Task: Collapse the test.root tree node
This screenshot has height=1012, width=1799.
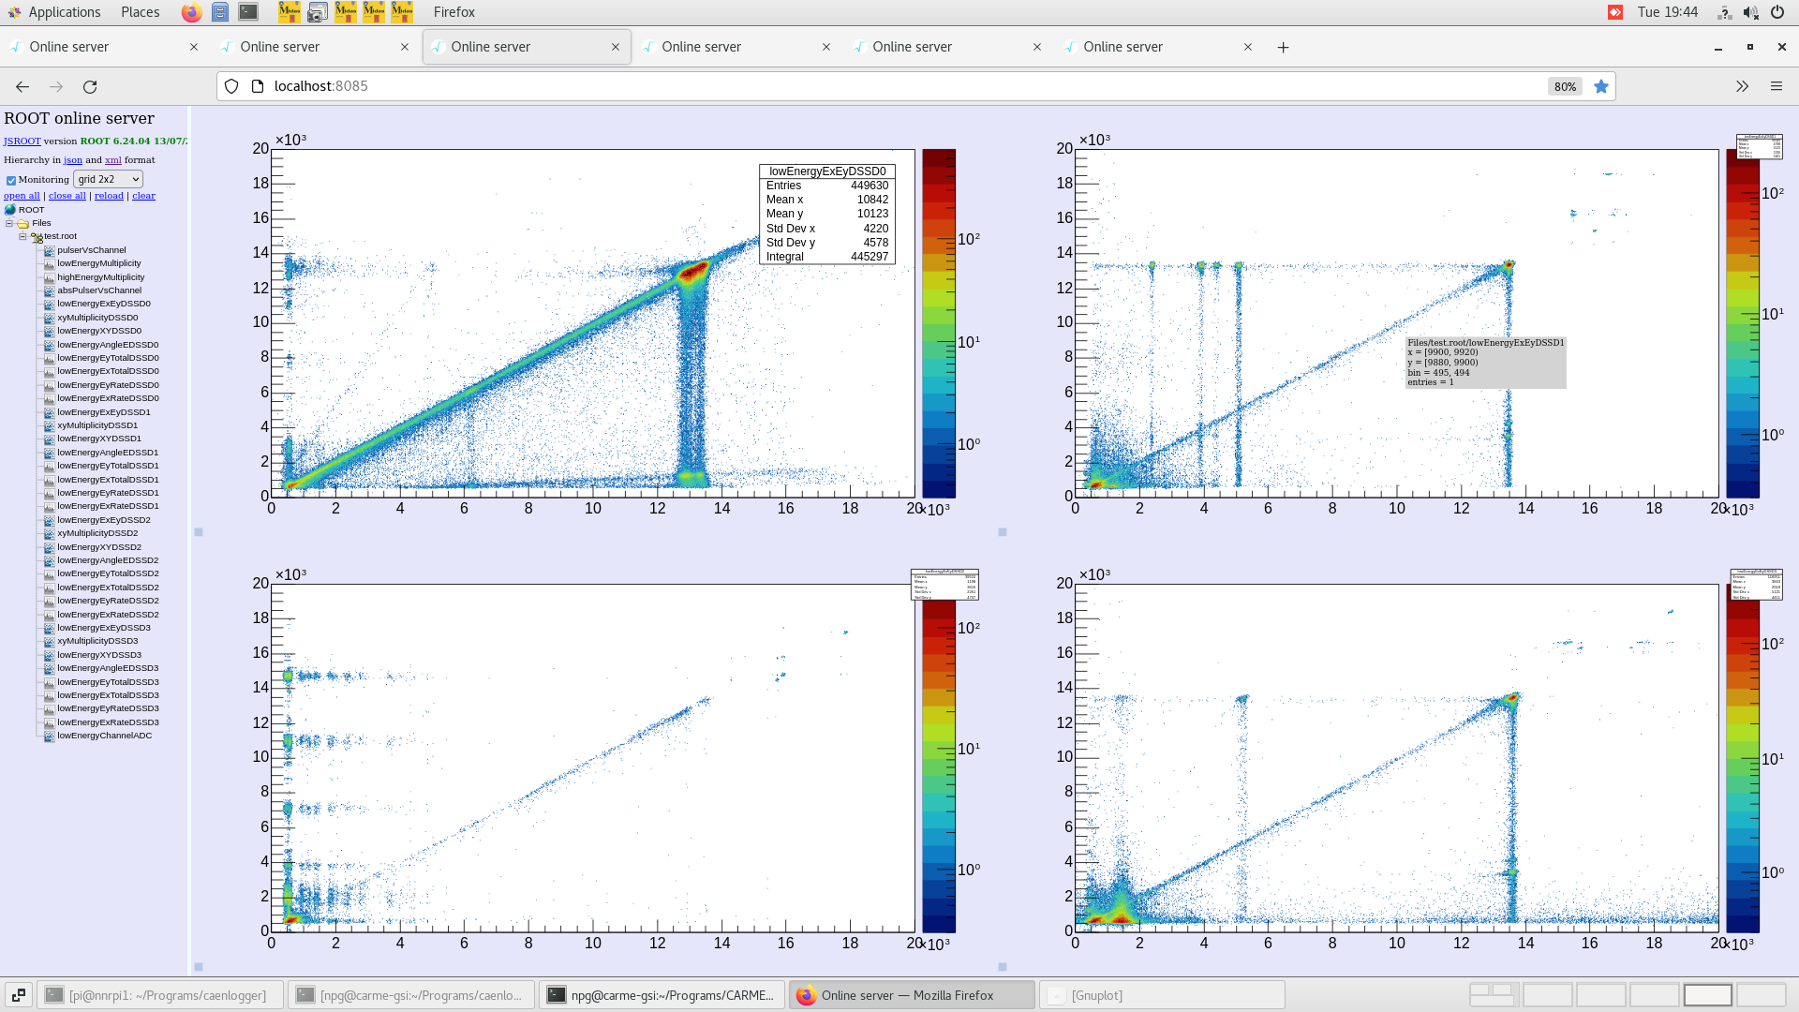Action: point(22,236)
